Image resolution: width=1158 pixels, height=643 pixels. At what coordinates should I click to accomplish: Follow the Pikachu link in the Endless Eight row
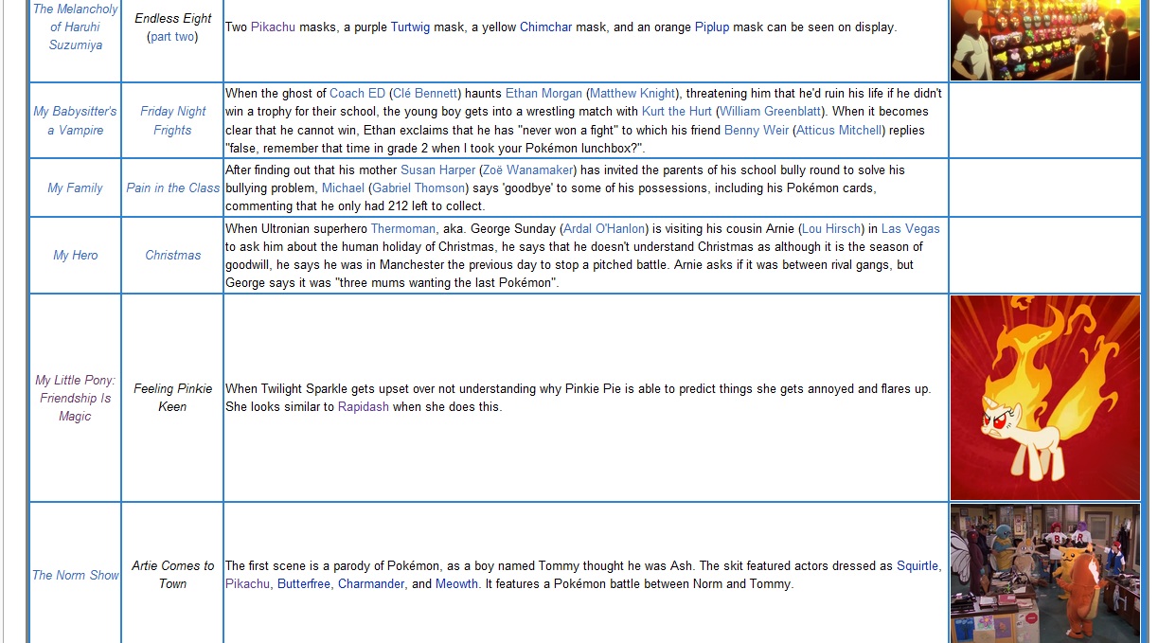coord(273,27)
